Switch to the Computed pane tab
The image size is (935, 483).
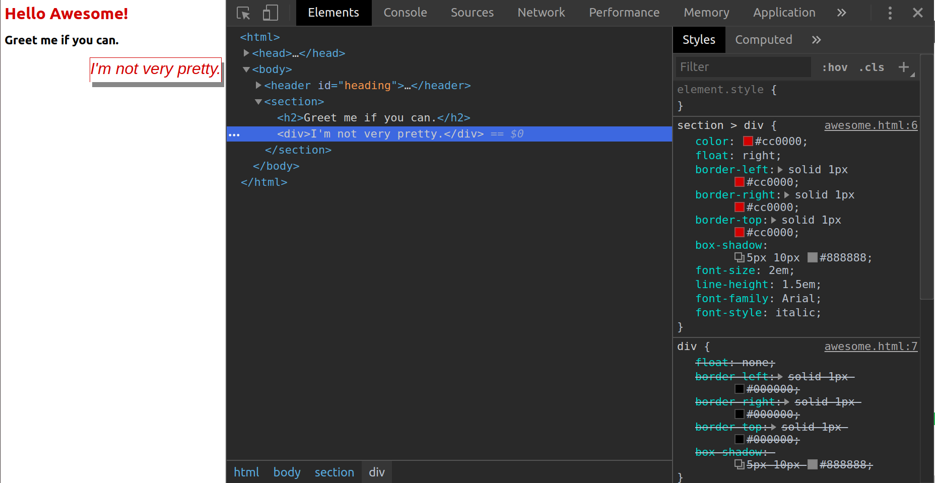click(763, 40)
